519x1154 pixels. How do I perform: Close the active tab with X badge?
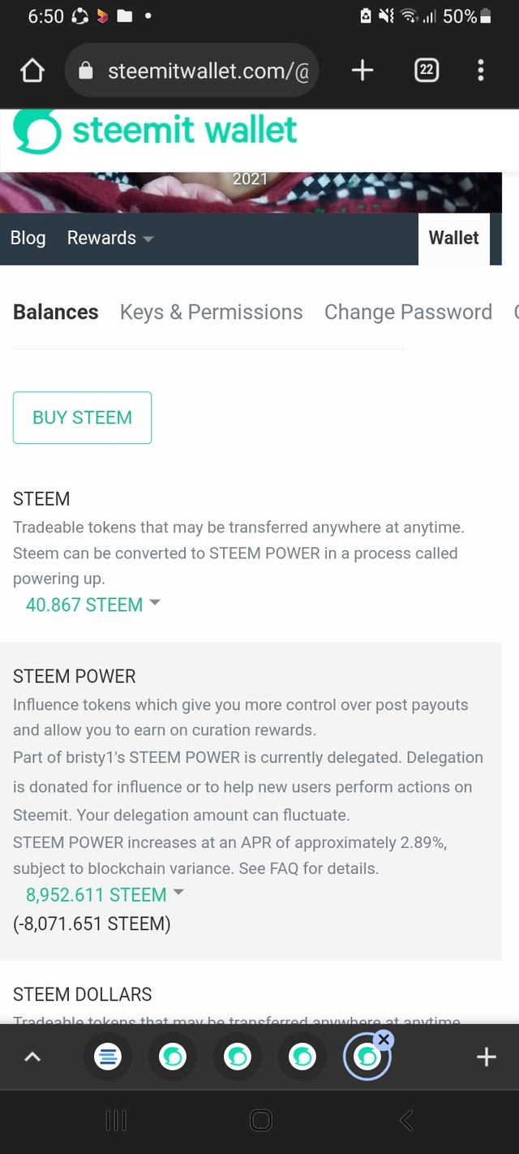click(384, 1040)
